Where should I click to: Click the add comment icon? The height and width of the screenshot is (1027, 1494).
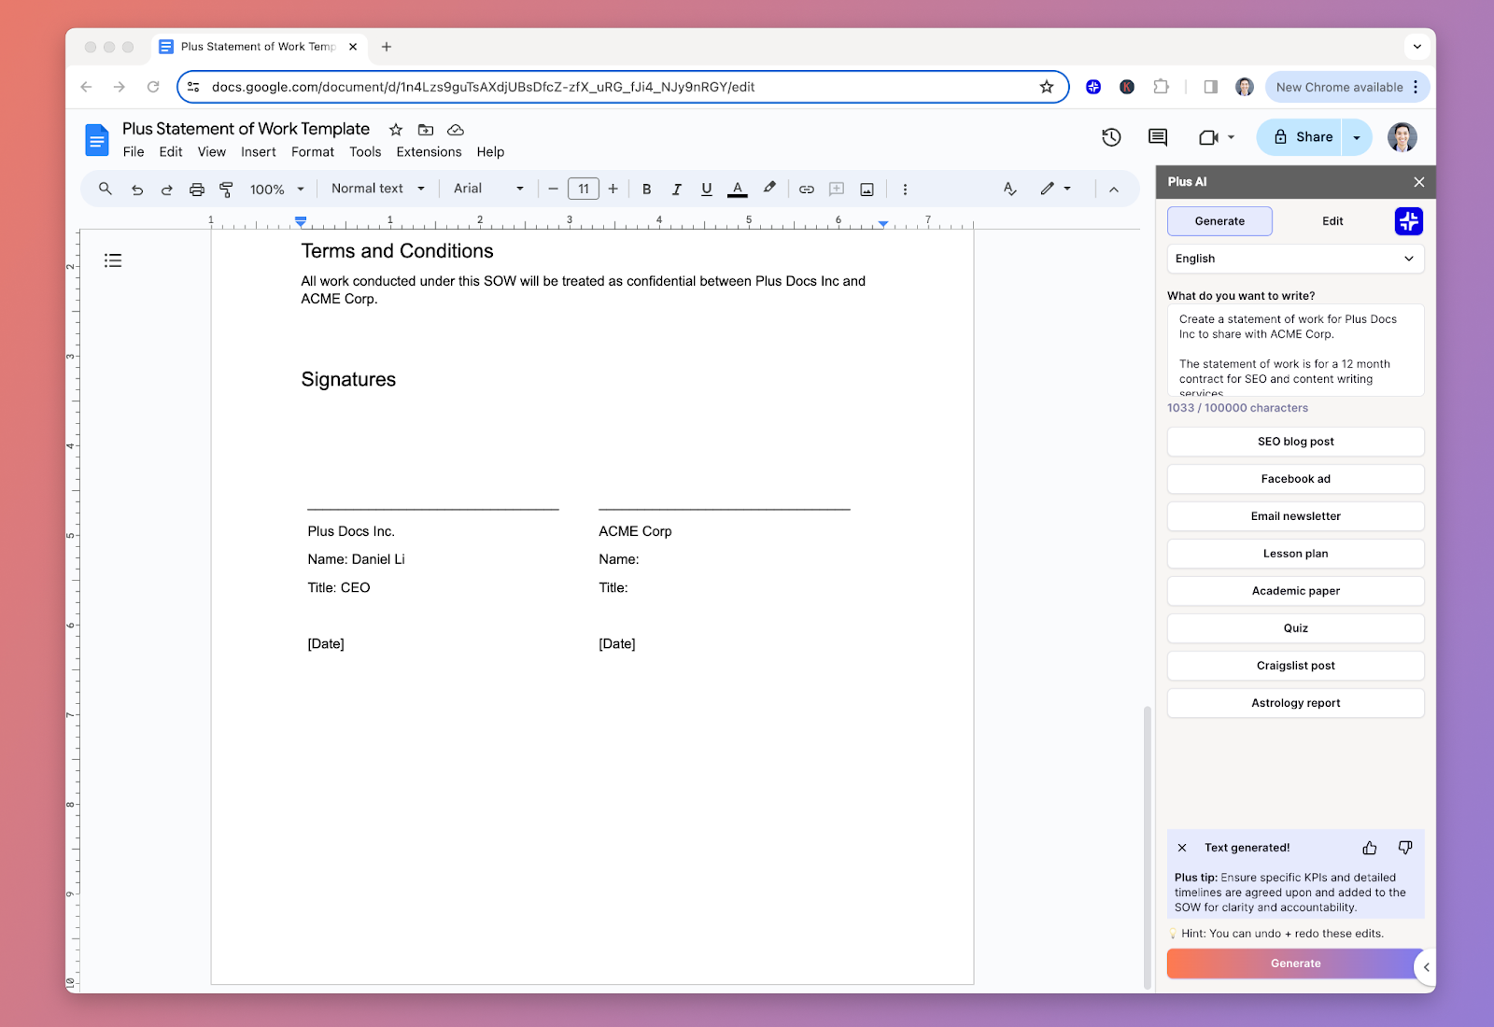point(837,190)
